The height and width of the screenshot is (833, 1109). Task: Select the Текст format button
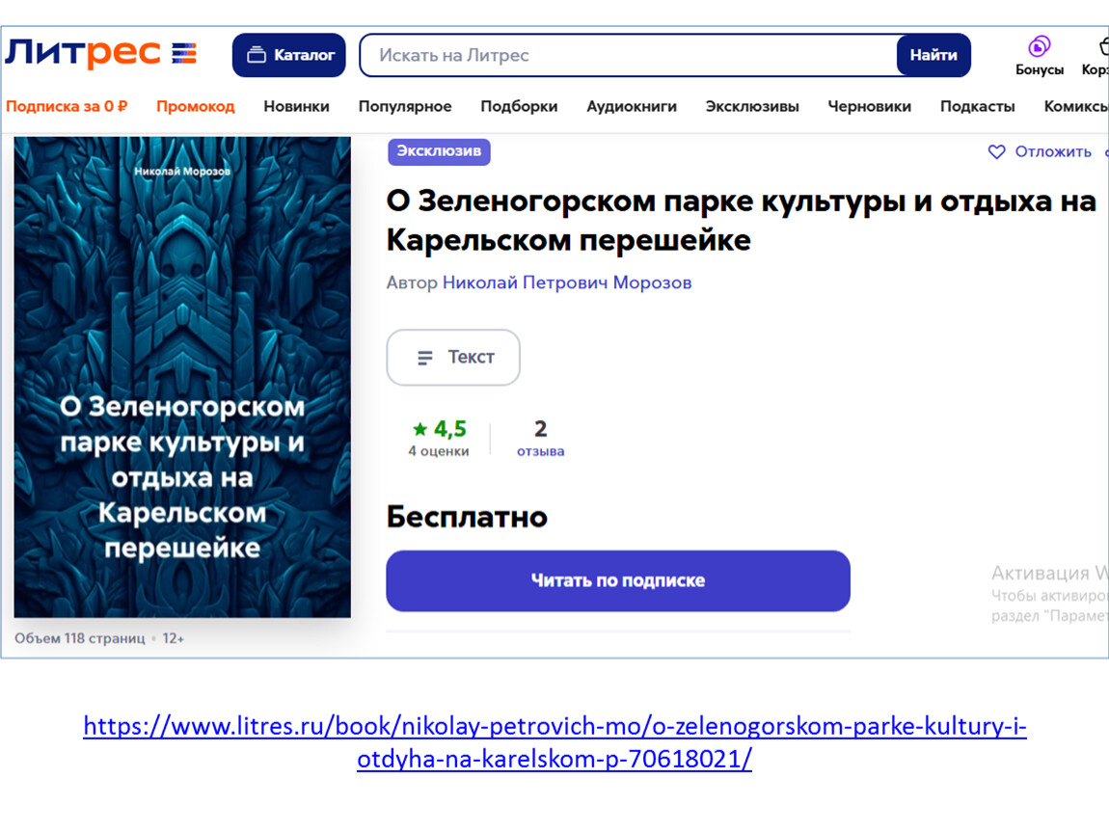point(453,357)
